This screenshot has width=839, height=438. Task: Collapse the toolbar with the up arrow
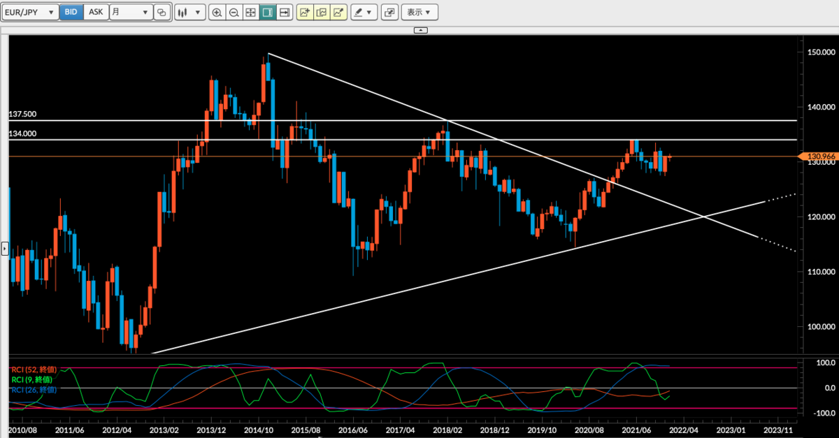coord(420,30)
